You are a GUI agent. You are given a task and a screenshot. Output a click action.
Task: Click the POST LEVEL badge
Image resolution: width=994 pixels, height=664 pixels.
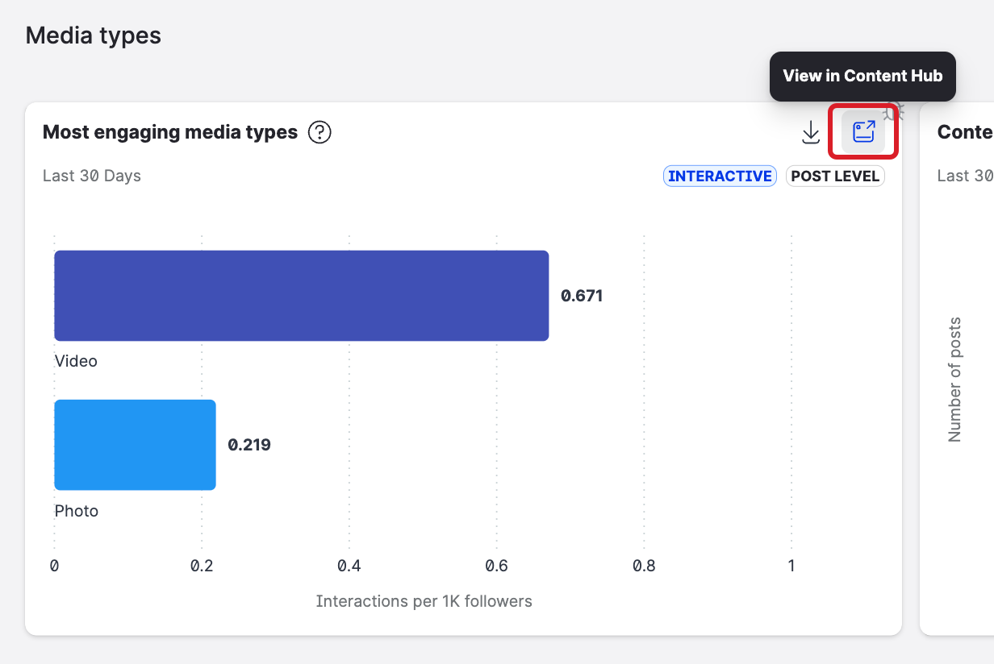tap(835, 176)
